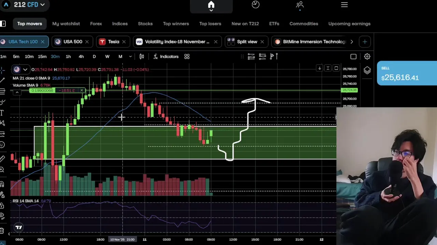437x245 pixels.
Task: Click the collapse pane chart control
Action: click(x=328, y=69)
